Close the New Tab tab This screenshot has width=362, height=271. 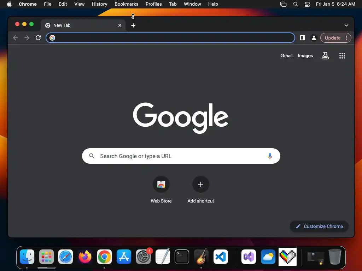tap(120, 25)
